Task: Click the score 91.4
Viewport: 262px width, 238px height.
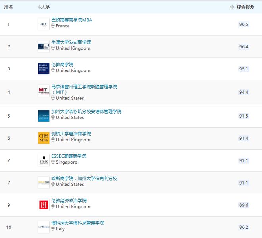Action: click(x=244, y=138)
